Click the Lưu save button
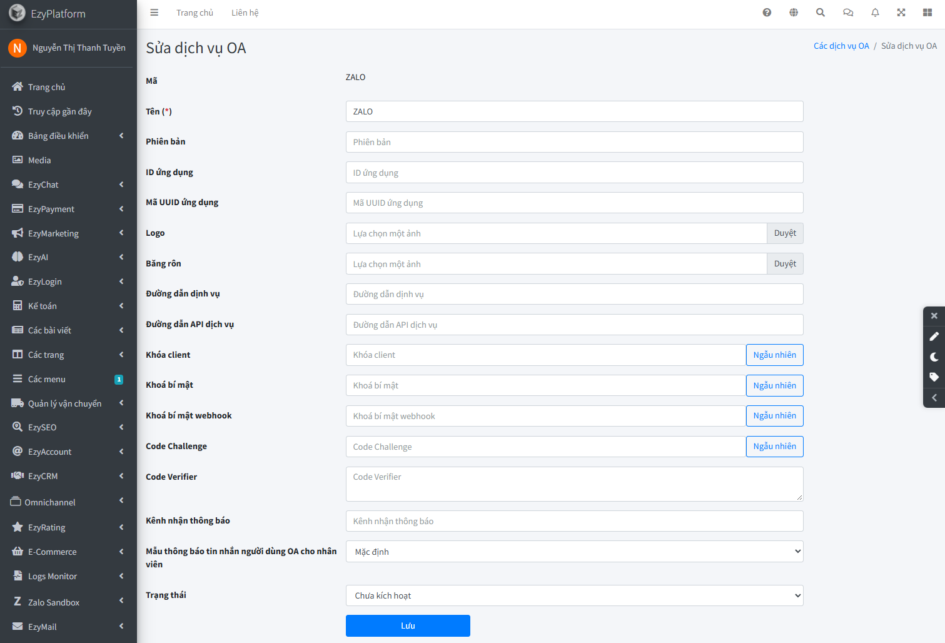 (x=408, y=625)
